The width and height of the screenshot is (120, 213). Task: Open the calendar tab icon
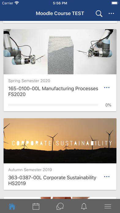point(36,206)
